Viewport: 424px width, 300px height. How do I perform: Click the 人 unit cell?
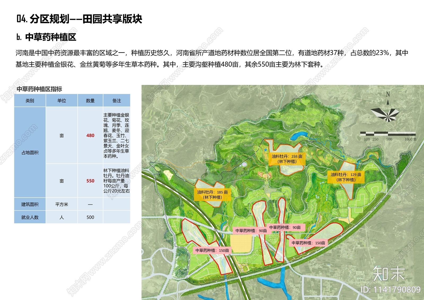pos(62,217)
